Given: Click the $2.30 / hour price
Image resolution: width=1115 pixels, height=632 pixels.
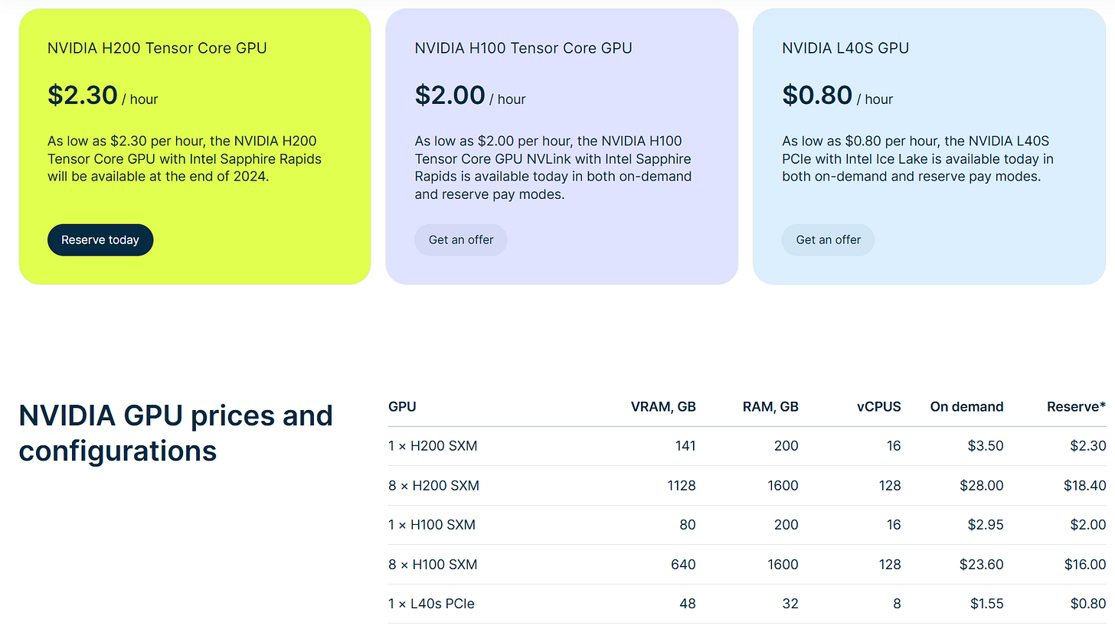Looking at the screenshot, I should (103, 96).
